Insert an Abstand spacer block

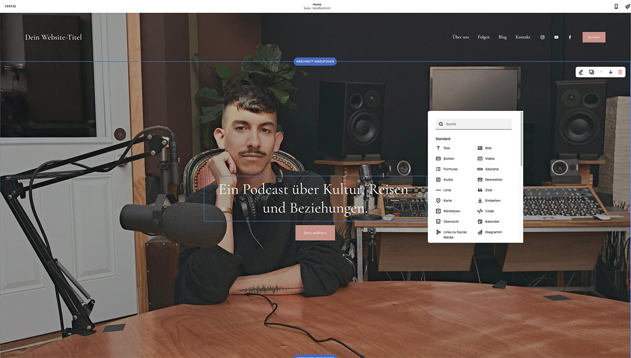point(488,169)
